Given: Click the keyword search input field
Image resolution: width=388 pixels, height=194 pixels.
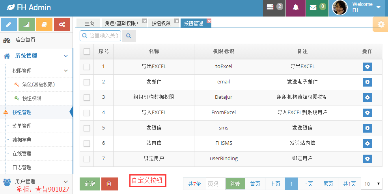Looking at the screenshot, I should [101, 36].
